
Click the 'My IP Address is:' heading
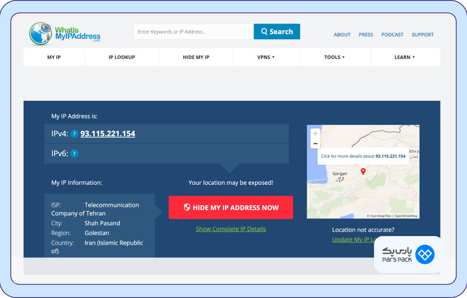tap(74, 116)
